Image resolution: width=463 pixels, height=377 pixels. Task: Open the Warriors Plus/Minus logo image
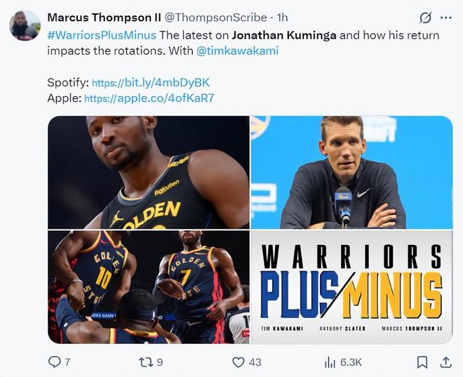pos(351,287)
